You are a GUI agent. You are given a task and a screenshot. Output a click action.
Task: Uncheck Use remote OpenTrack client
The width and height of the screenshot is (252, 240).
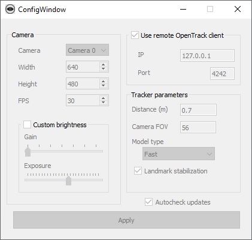pyautogui.click(x=135, y=35)
